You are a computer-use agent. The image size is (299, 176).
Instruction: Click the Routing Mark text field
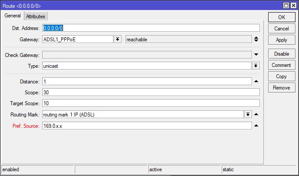pos(143,114)
